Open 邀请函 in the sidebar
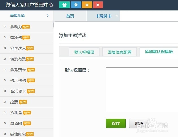Image resolution: width=178 pixels, height=137 pixels. (x=16, y=123)
